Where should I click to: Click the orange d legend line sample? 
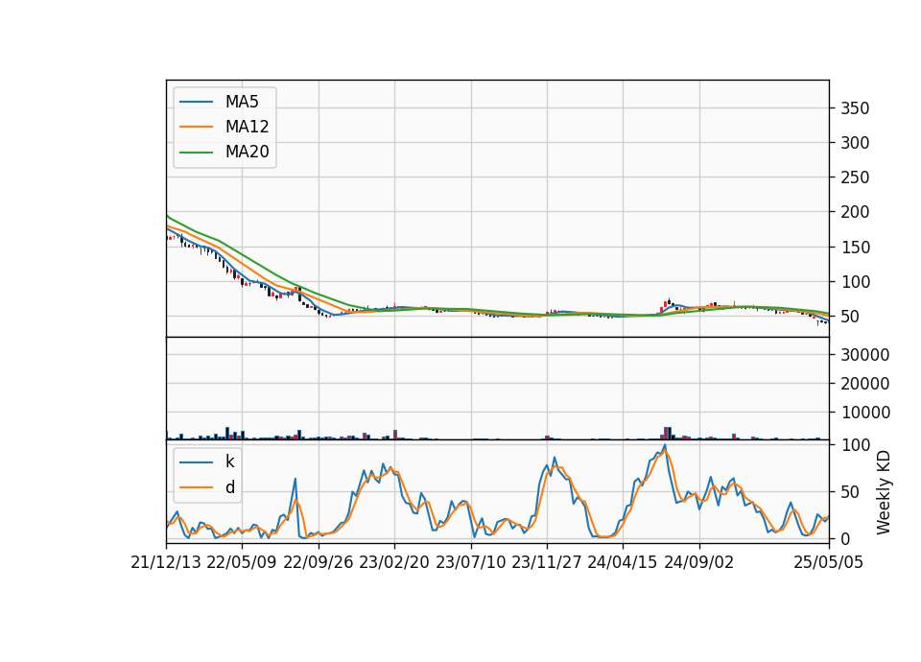(x=196, y=487)
